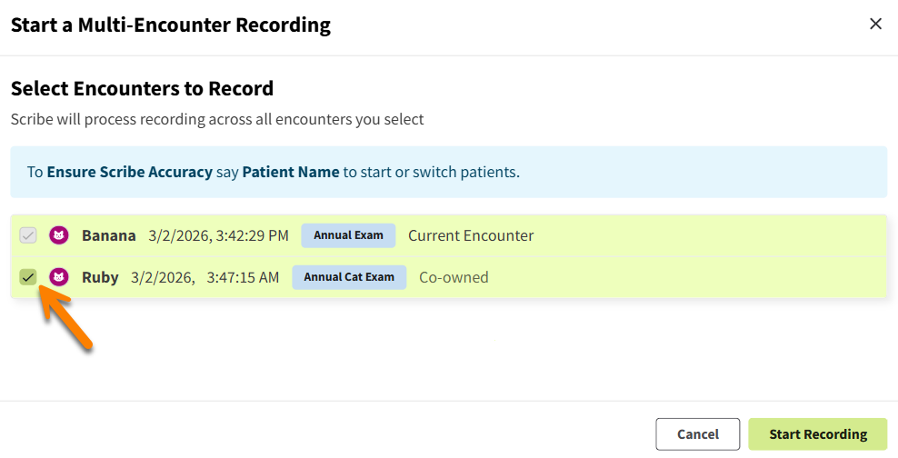The height and width of the screenshot is (458, 898).
Task: Click the Select Encounters to Record heading
Action: (x=142, y=89)
